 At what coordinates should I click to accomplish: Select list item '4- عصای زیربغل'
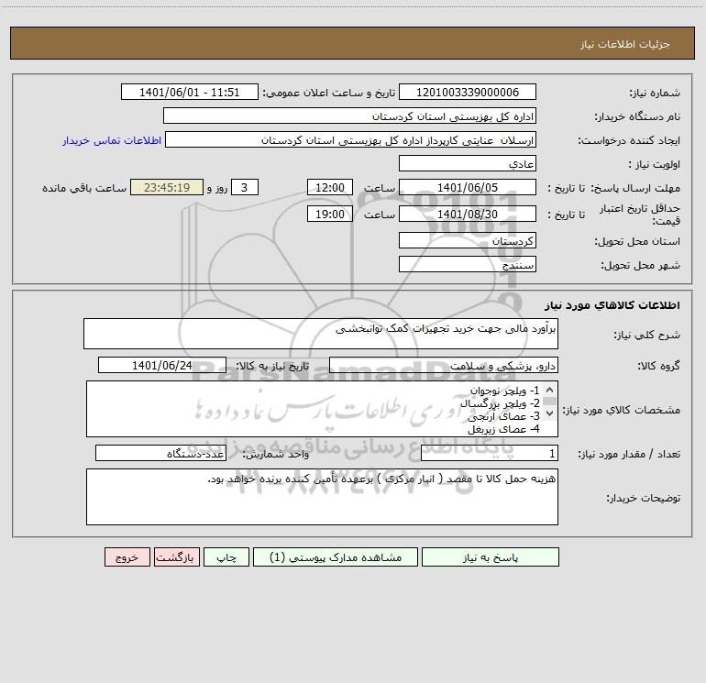point(503,429)
